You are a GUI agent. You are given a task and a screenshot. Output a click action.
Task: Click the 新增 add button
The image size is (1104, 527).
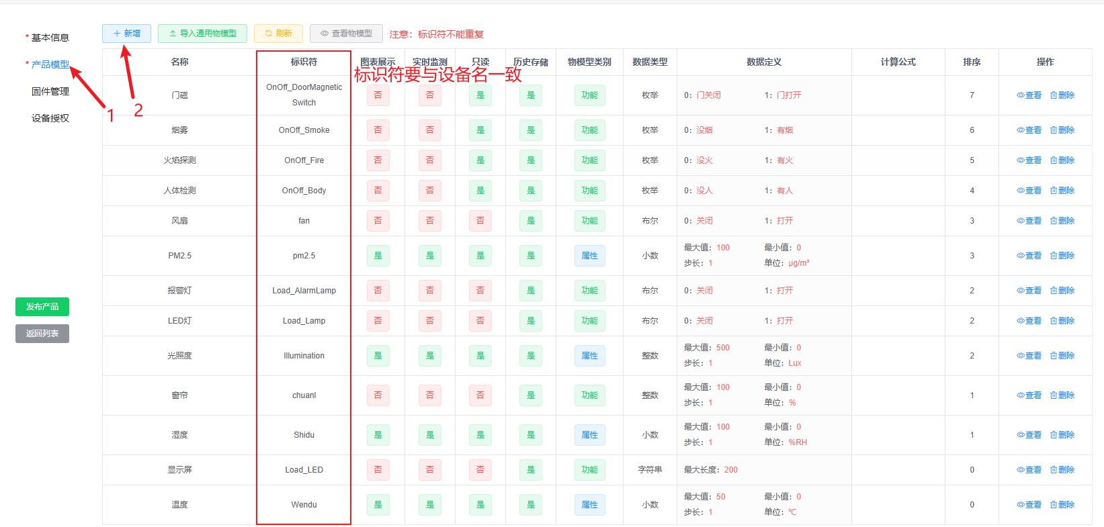pos(126,34)
